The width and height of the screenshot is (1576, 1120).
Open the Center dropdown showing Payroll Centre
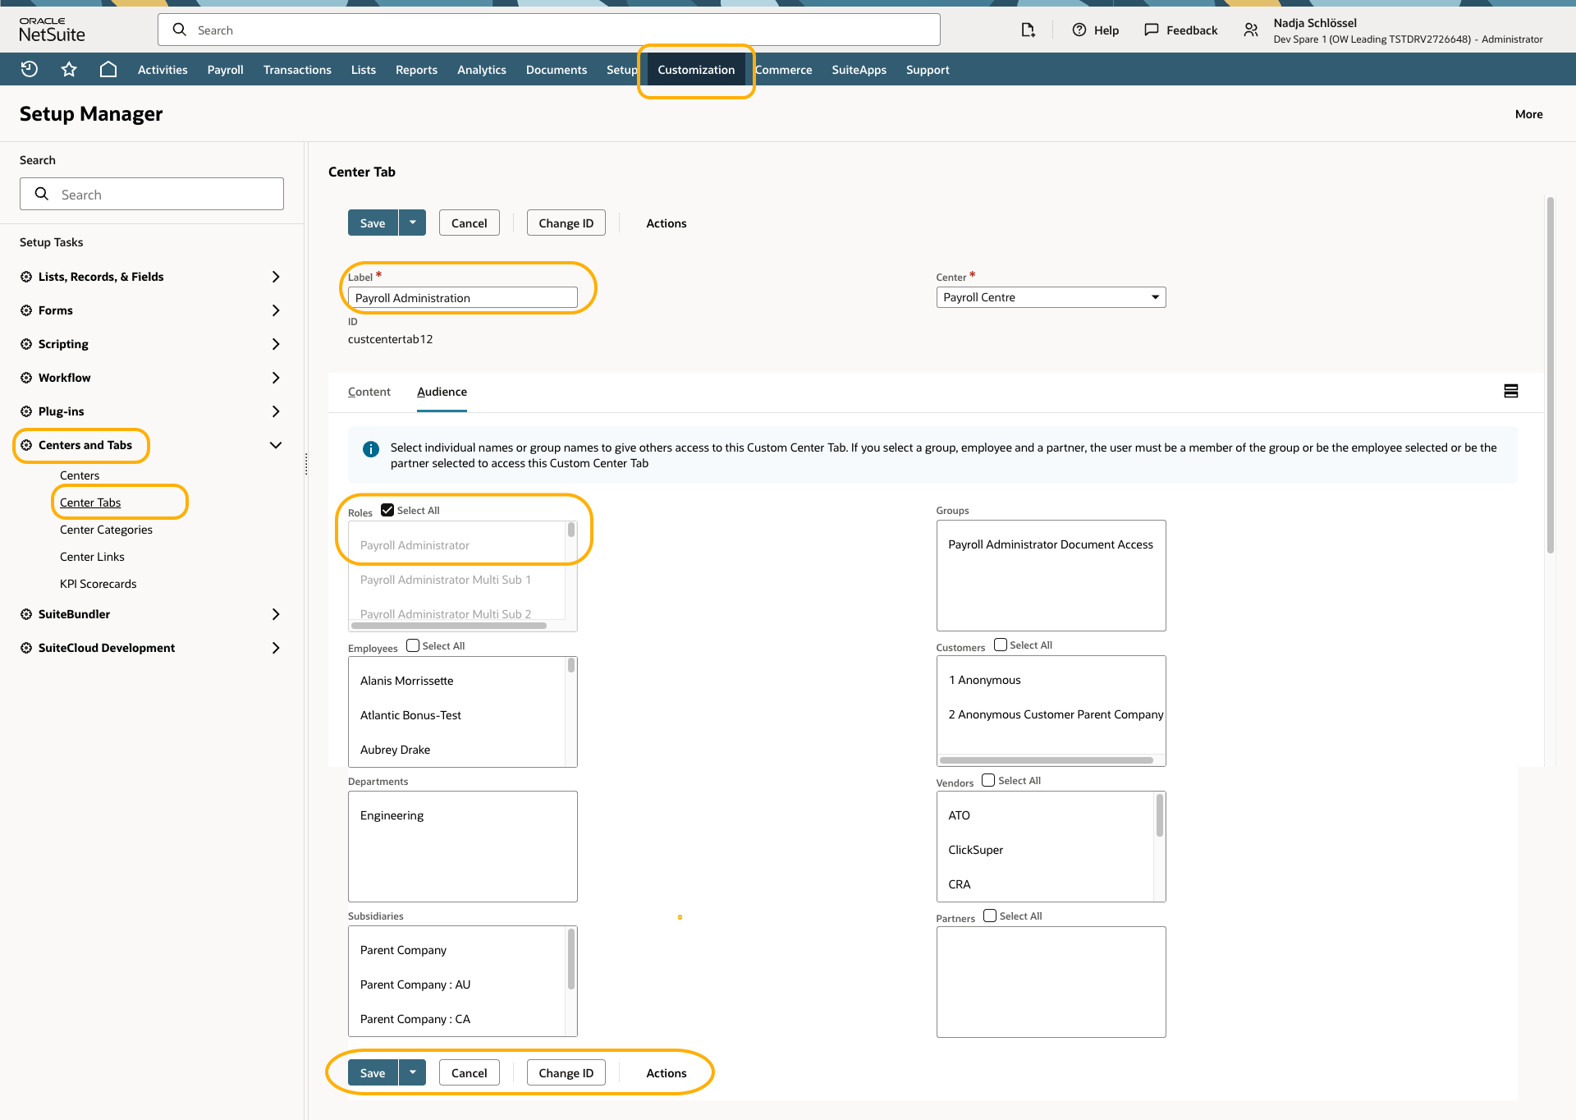1051,297
